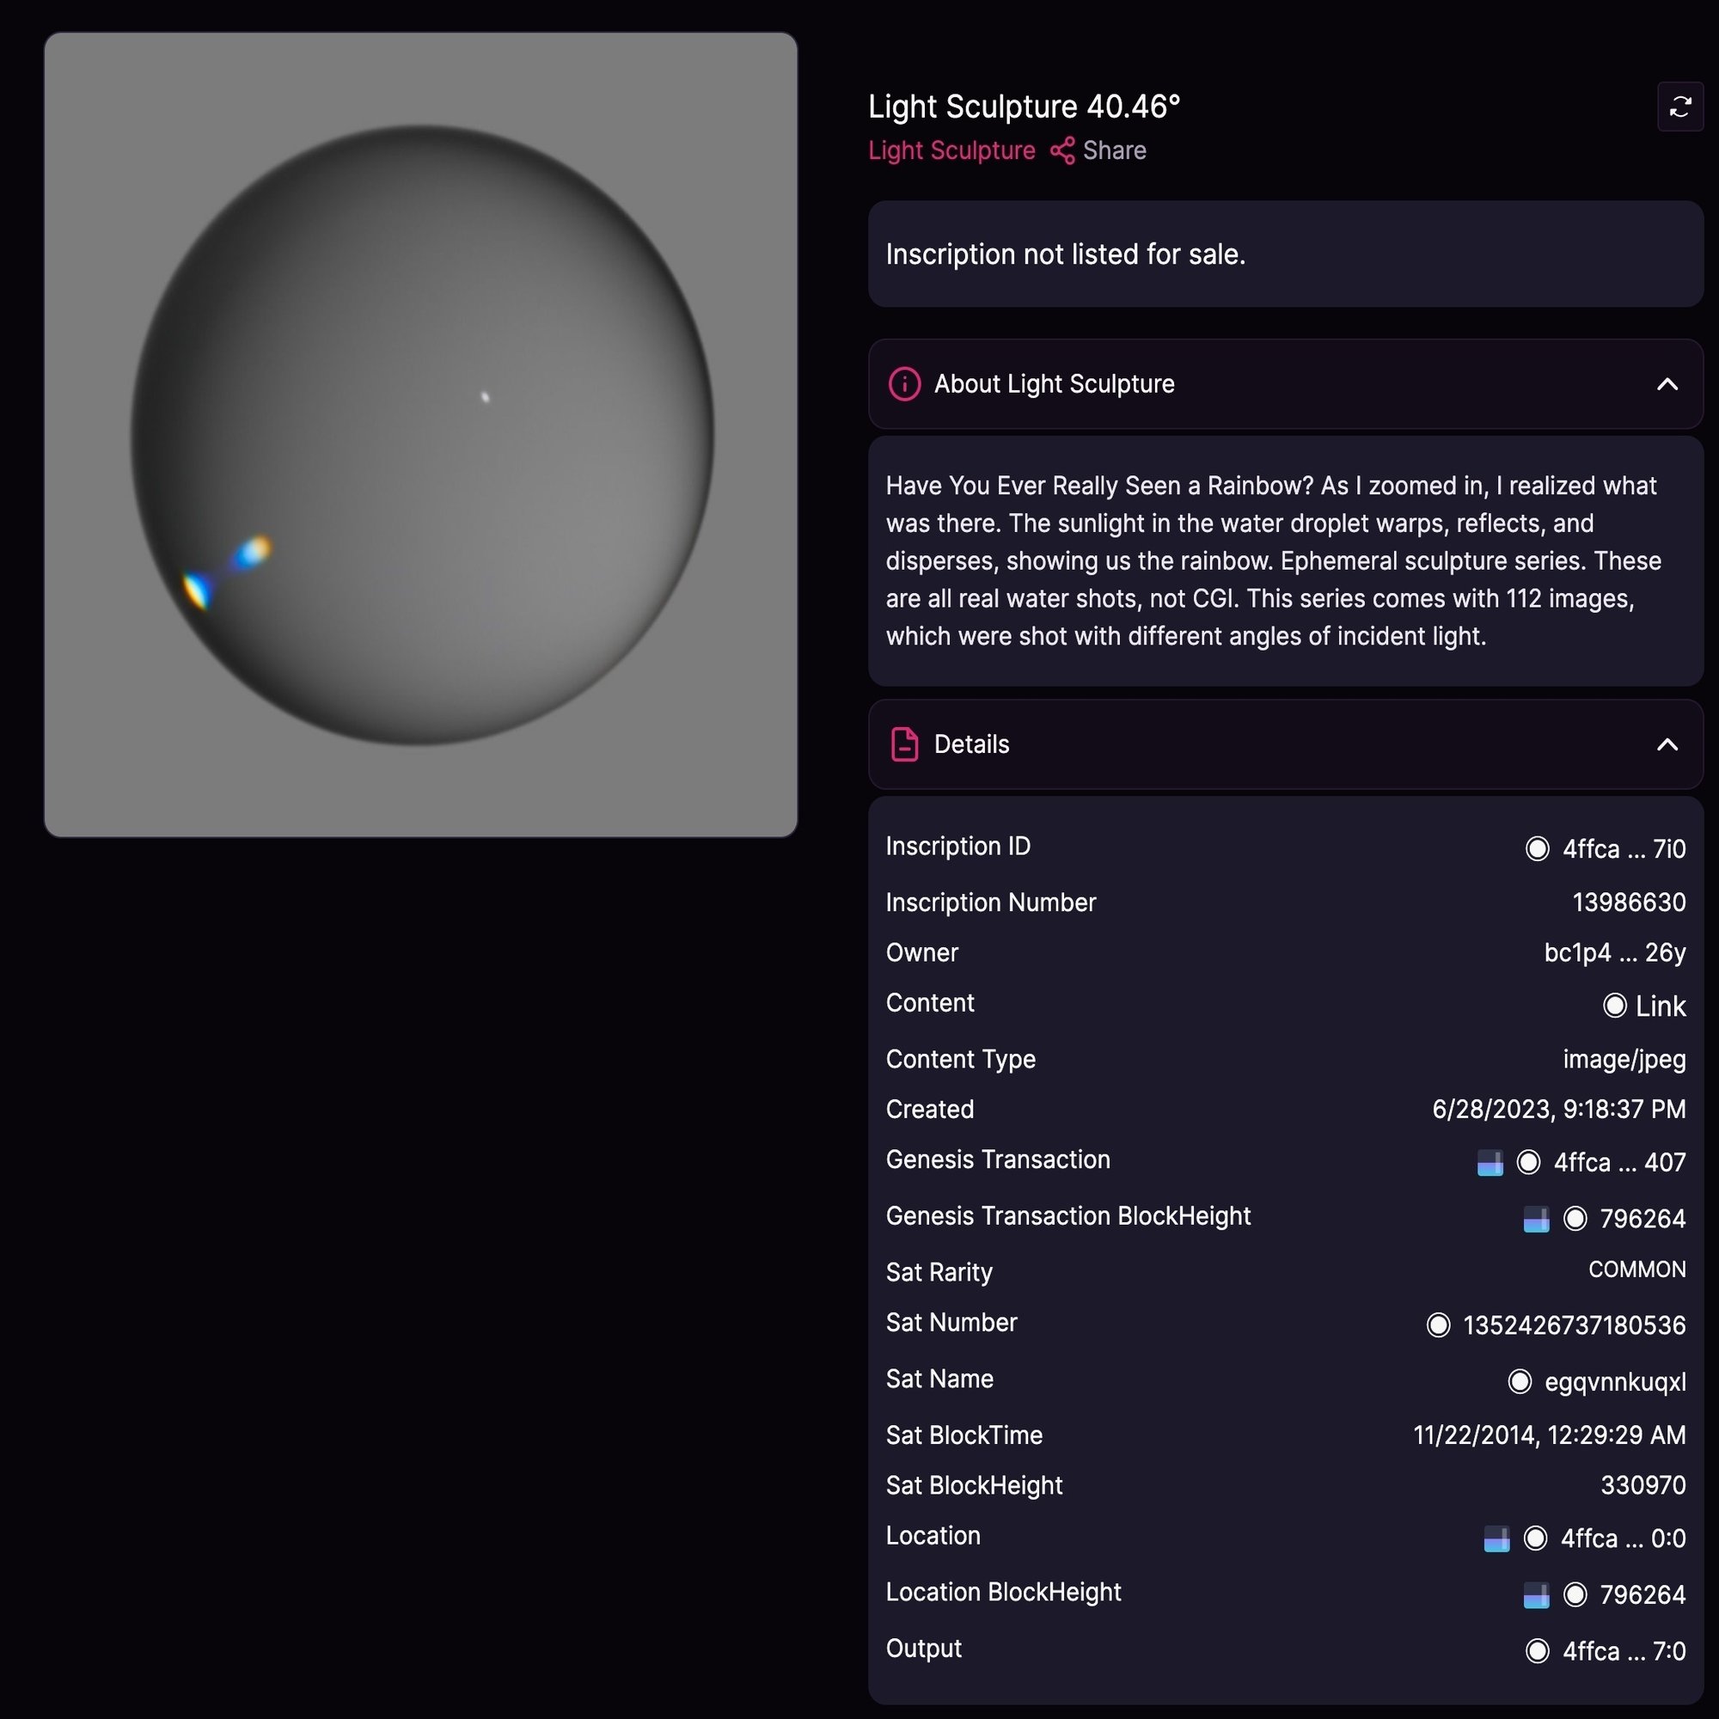Screen dimensions: 1719x1719
Task: Click the Share icon
Action: (1062, 150)
